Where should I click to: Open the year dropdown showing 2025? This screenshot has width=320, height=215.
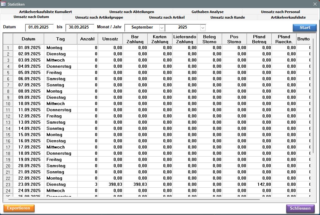click(x=203, y=28)
